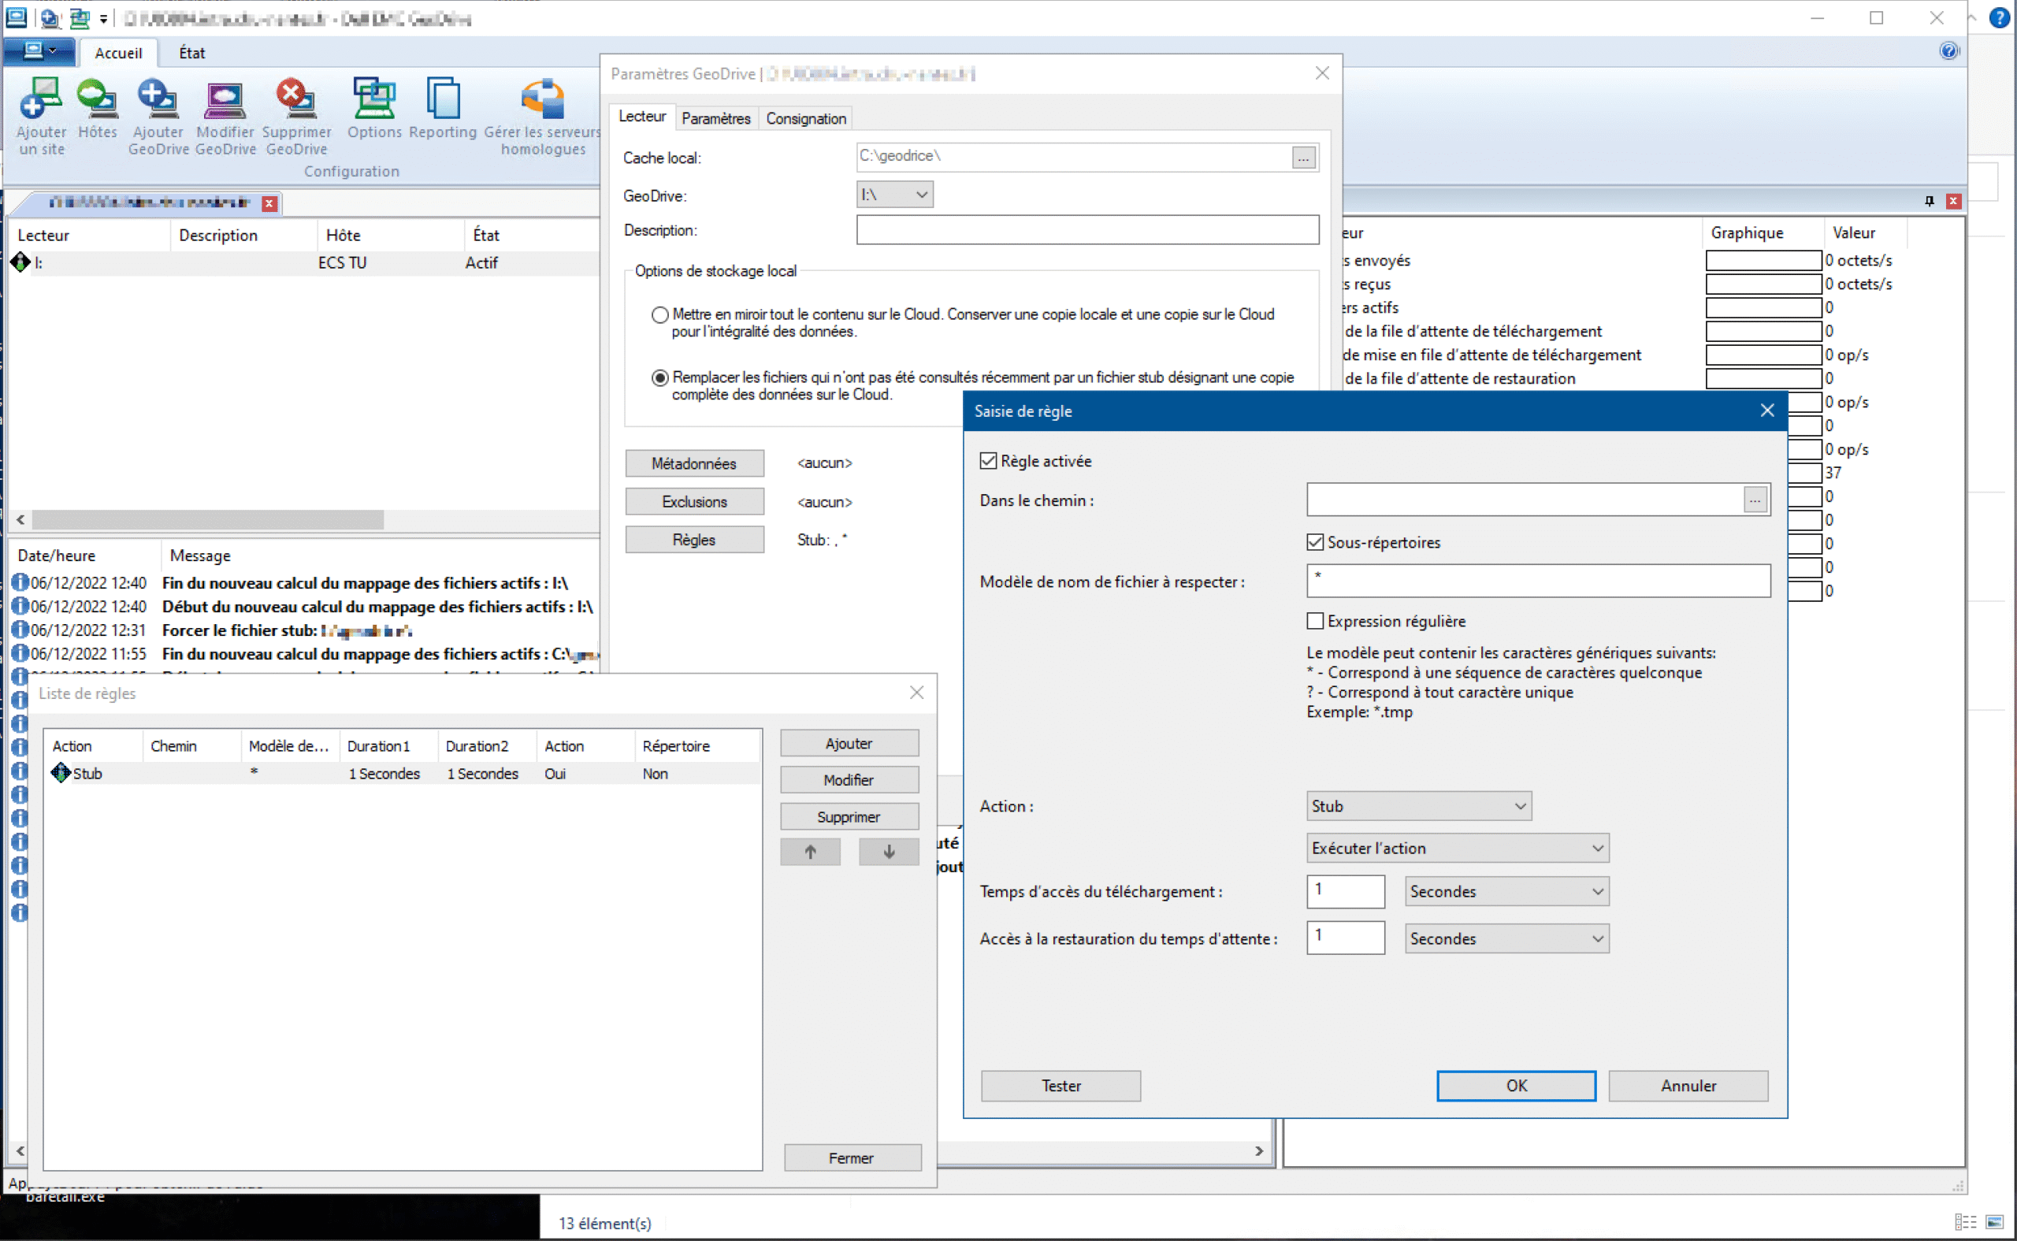The image size is (2017, 1241).
Task: Click Gérer les serveurs homologues icon
Action: coord(542,100)
